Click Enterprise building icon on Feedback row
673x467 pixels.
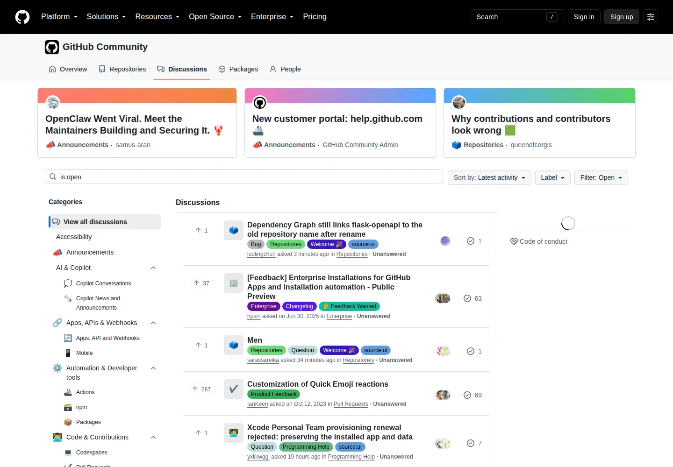234,283
